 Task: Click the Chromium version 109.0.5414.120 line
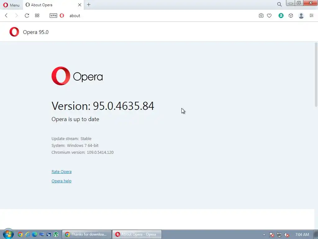coord(83,152)
